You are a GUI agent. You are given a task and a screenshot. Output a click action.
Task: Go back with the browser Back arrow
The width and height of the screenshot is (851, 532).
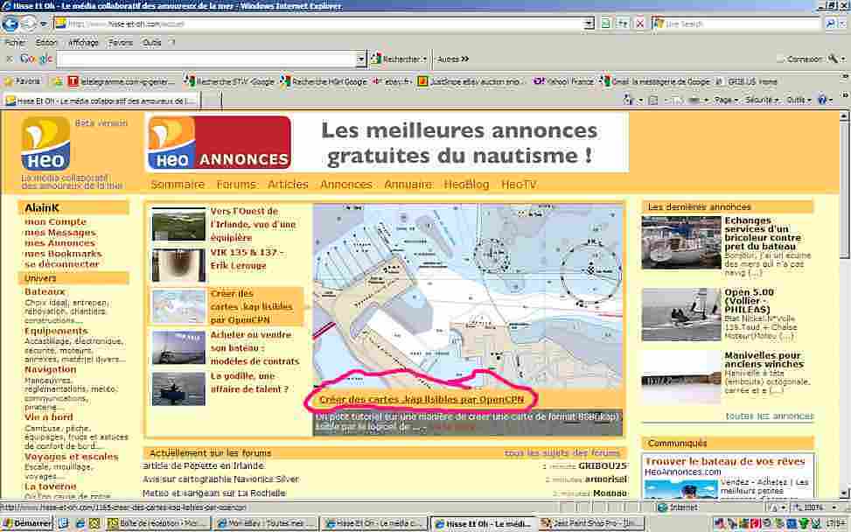[10, 24]
